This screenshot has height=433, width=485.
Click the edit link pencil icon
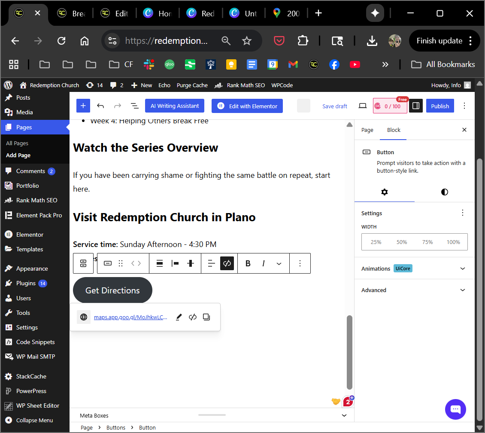click(x=179, y=317)
